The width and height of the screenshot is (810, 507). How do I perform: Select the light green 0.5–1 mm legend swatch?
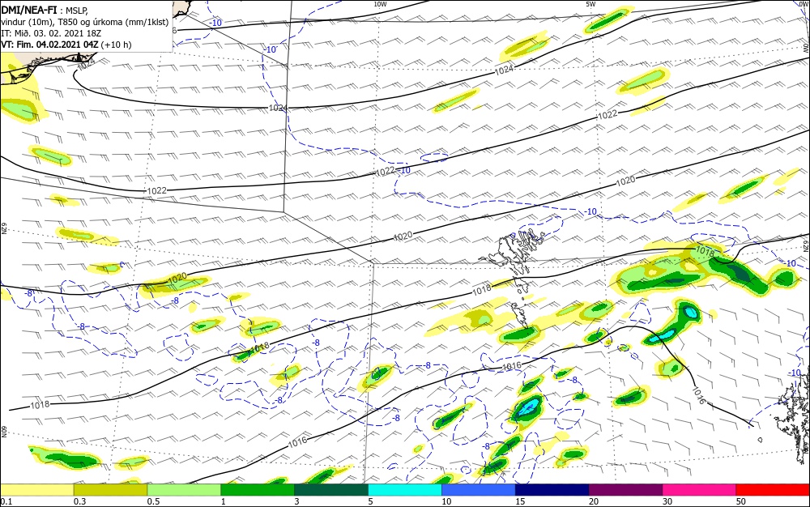[184, 490]
